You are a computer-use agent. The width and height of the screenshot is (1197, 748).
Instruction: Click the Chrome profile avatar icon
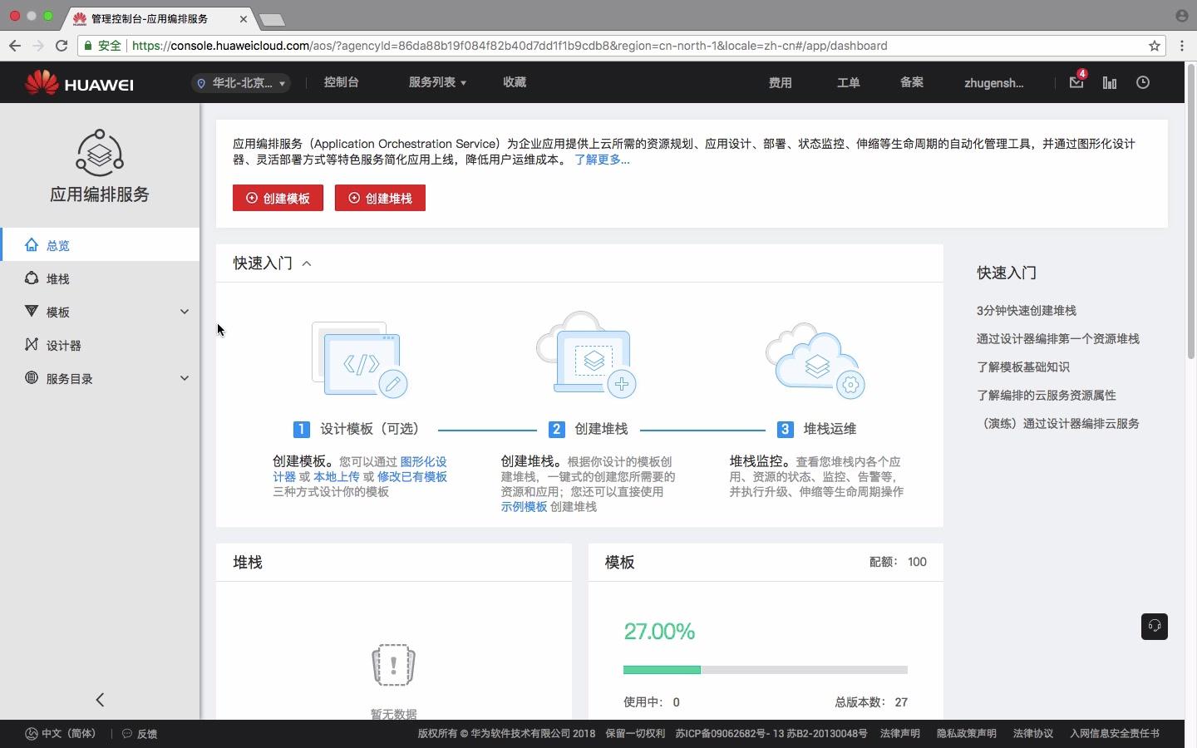point(1182,16)
